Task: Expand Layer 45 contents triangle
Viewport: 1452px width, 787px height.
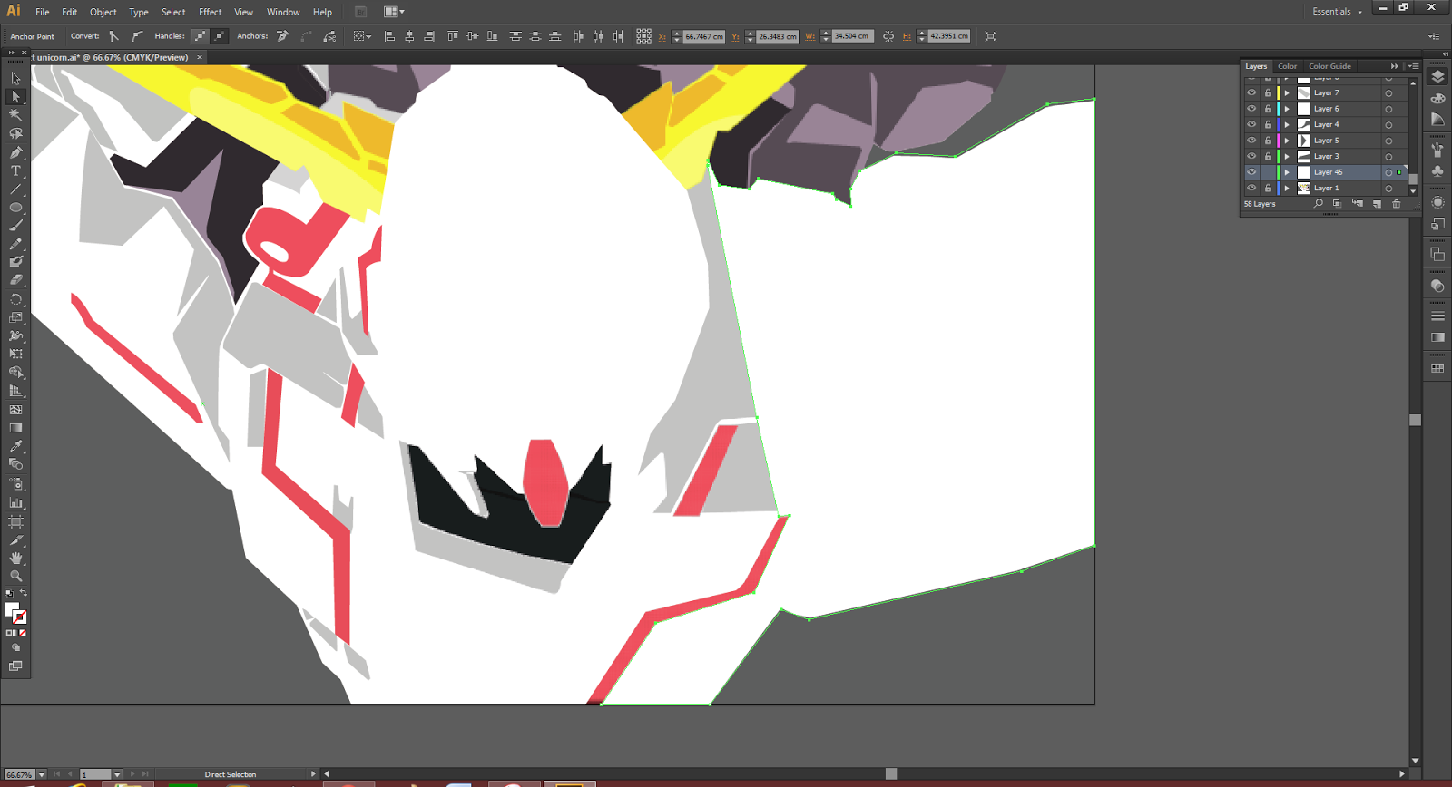Action: click(1287, 172)
